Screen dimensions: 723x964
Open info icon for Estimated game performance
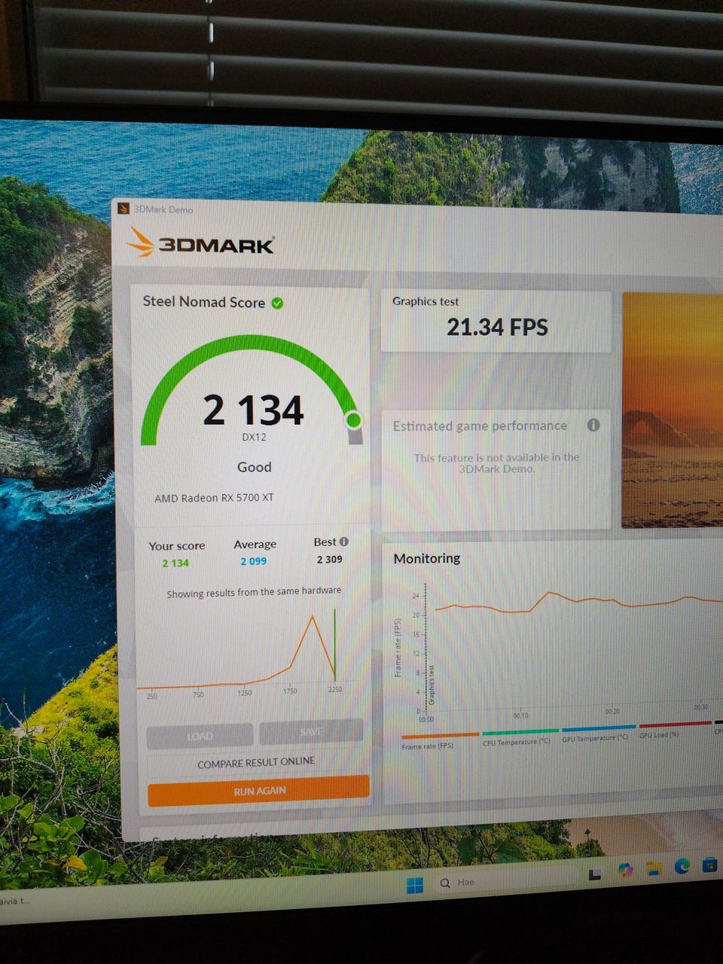[593, 425]
